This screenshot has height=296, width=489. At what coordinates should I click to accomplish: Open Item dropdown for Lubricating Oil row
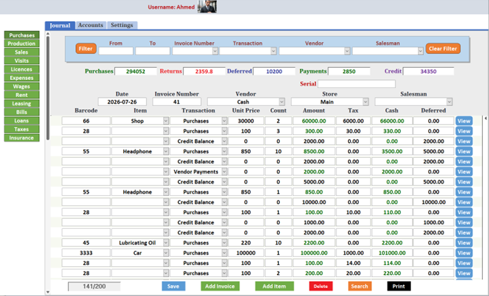[166, 242]
